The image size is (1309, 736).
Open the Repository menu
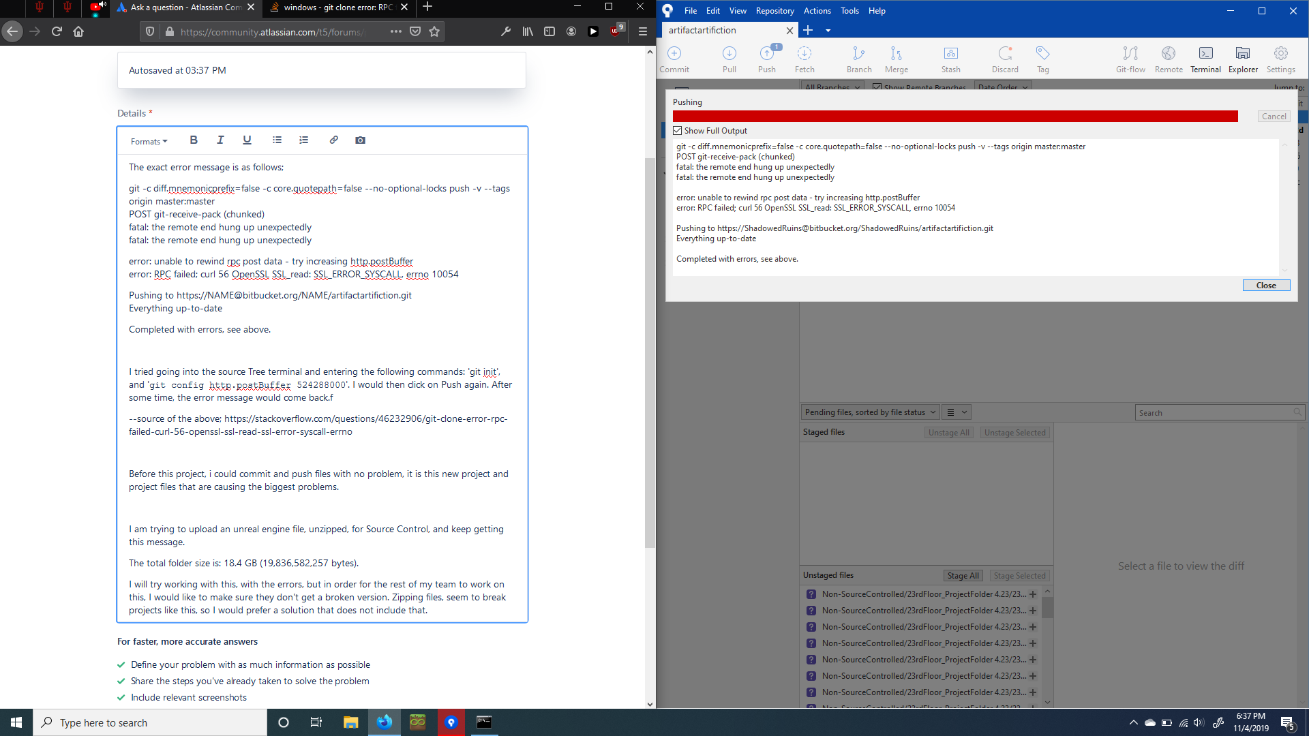point(774,10)
